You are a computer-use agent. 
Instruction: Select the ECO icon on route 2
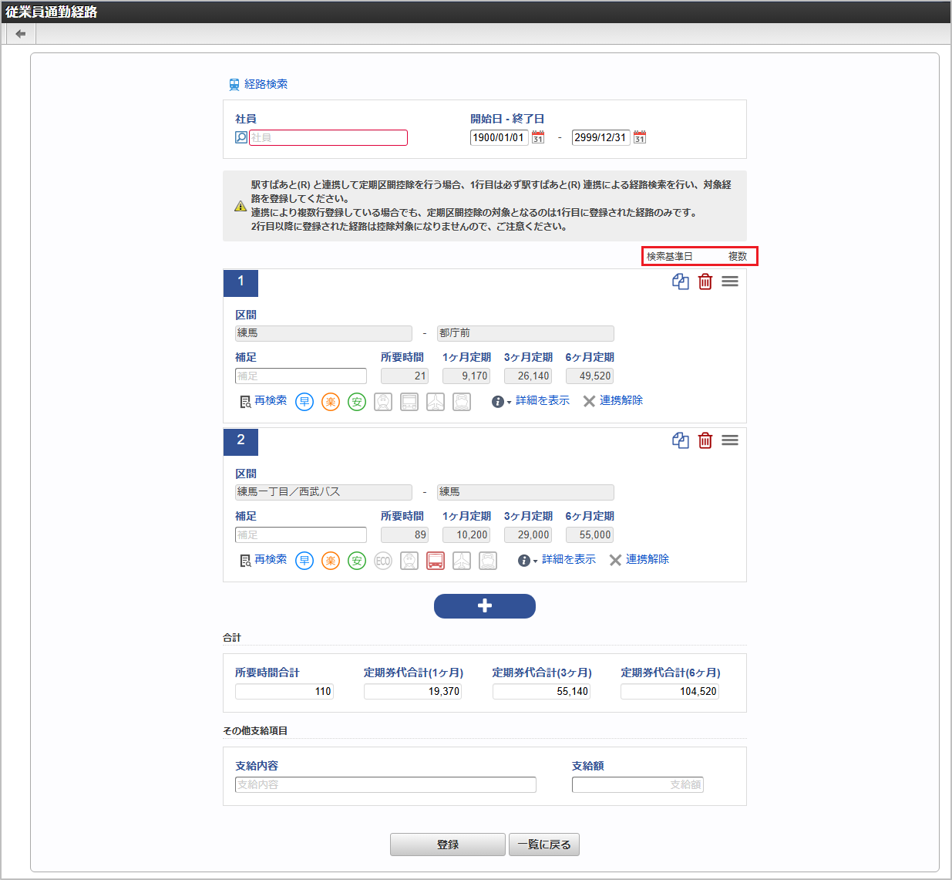point(383,561)
